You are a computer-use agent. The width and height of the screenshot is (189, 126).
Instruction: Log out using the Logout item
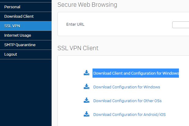(26, 54)
